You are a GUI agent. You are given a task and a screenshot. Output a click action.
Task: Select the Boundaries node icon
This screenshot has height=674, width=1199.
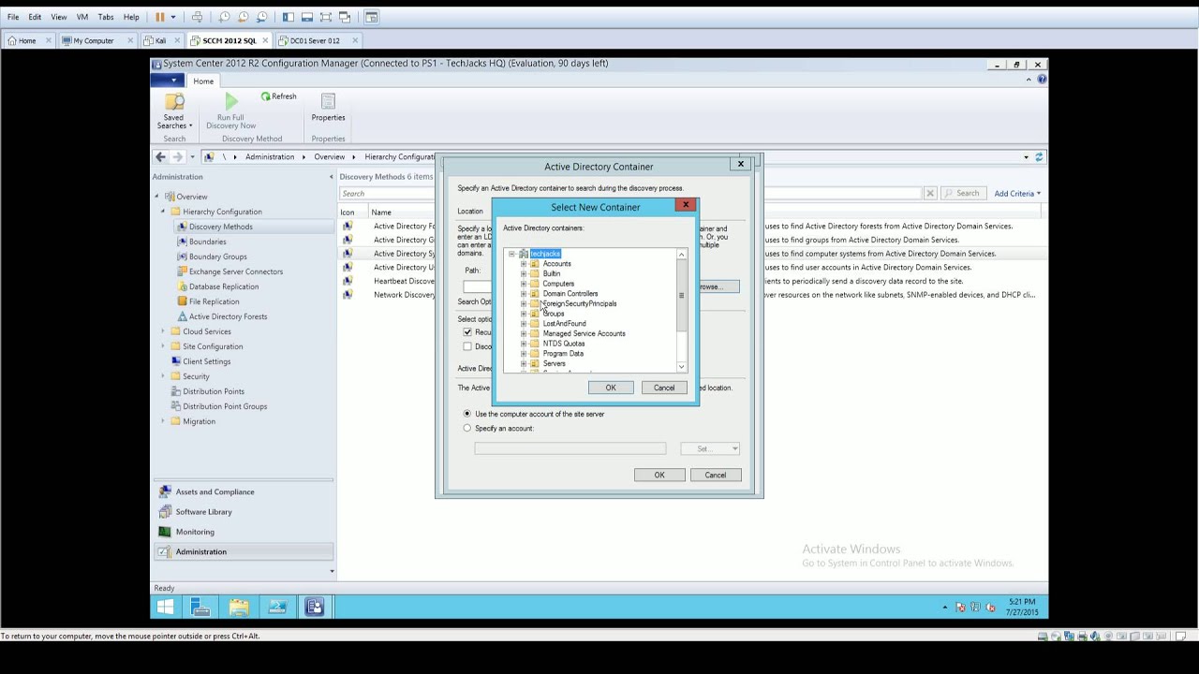point(181,242)
